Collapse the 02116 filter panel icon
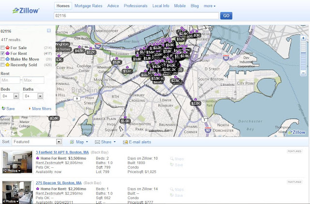 [49, 30]
